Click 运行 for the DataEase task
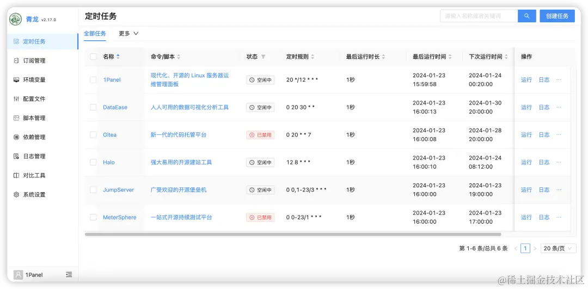The height and width of the screenshot is (289, 588). [x=526, y=107]
